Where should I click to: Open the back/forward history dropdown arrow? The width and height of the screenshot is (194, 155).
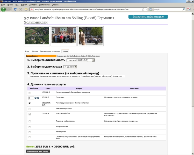point(11,9)
